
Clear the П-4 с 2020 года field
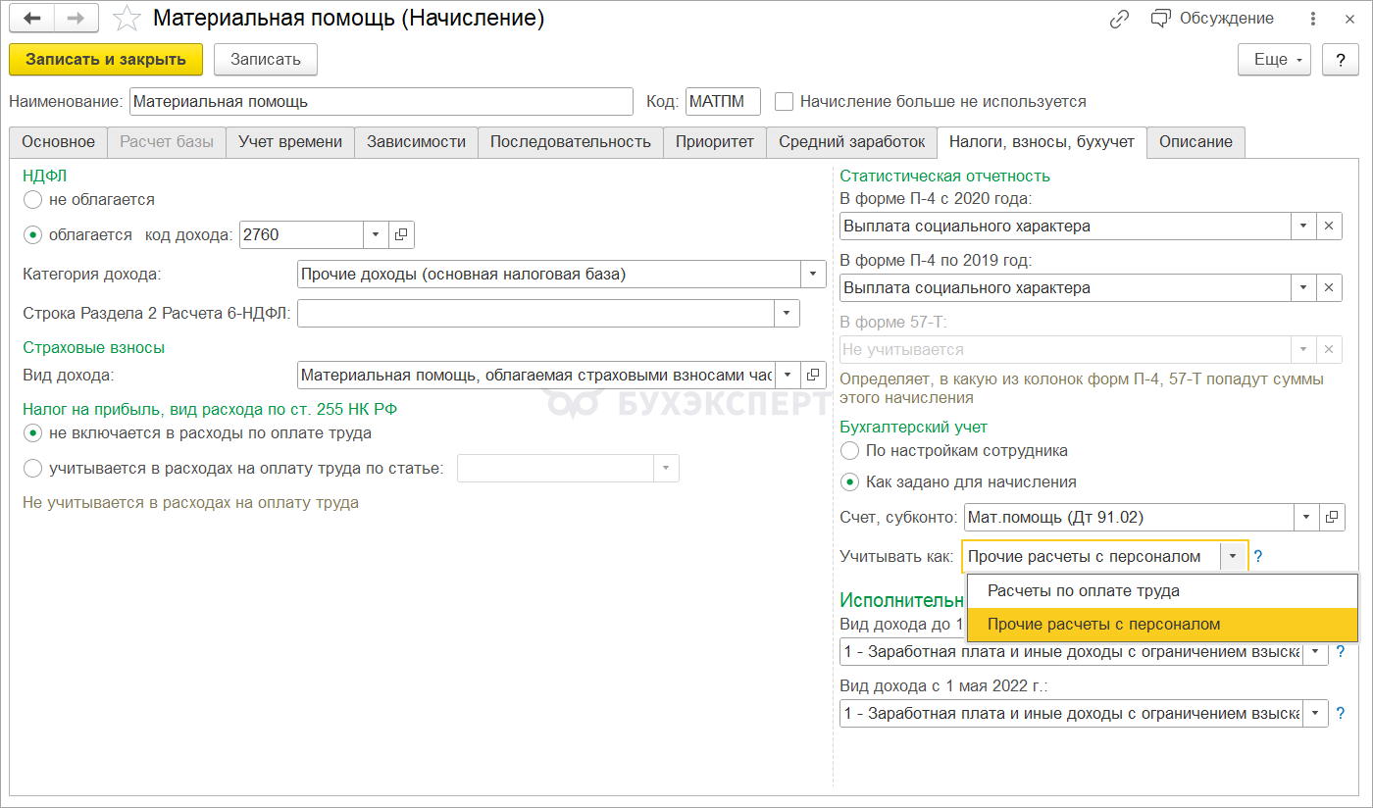pyautogui.click(x=1329, y=226)
